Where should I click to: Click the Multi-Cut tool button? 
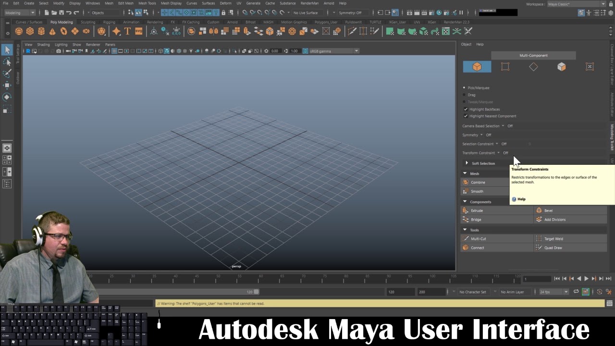click(x=497, y=239)
